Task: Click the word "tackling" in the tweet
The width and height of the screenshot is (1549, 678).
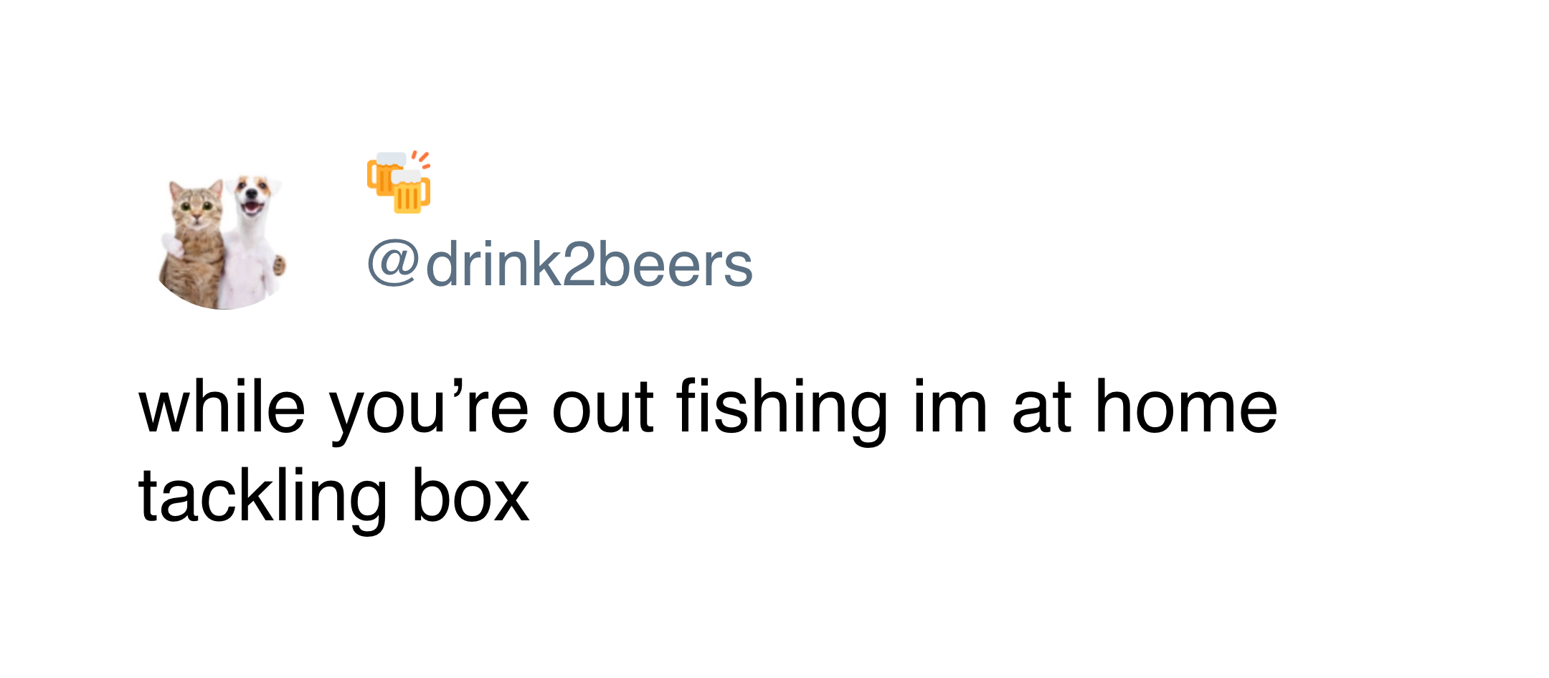Action: click(x=262, y=497)
